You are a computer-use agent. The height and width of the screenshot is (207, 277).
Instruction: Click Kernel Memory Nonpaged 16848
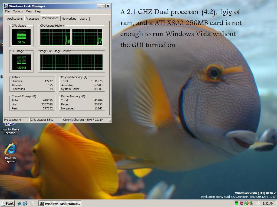tap(98, 108)
